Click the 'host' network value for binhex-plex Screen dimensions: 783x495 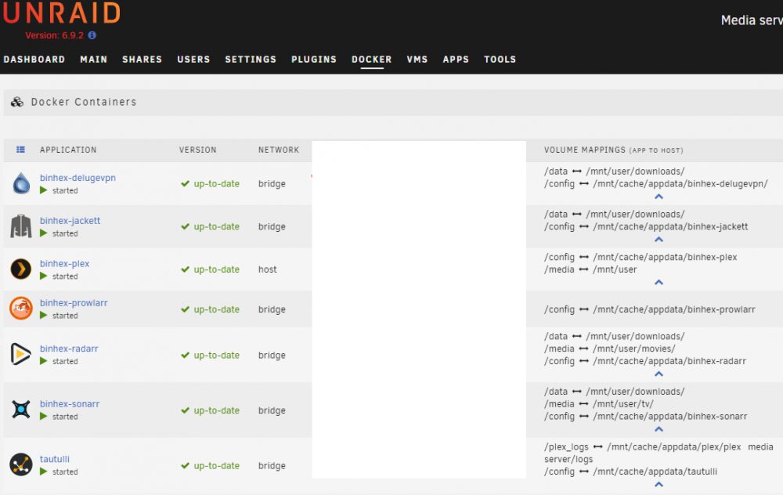267,269
